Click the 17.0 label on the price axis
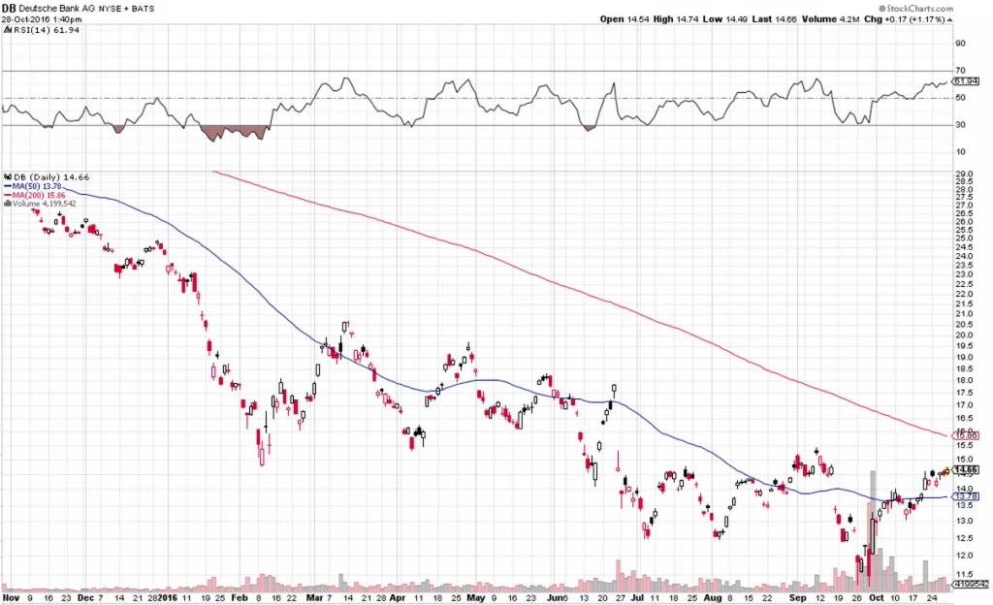993x605 pixels. 963,405
